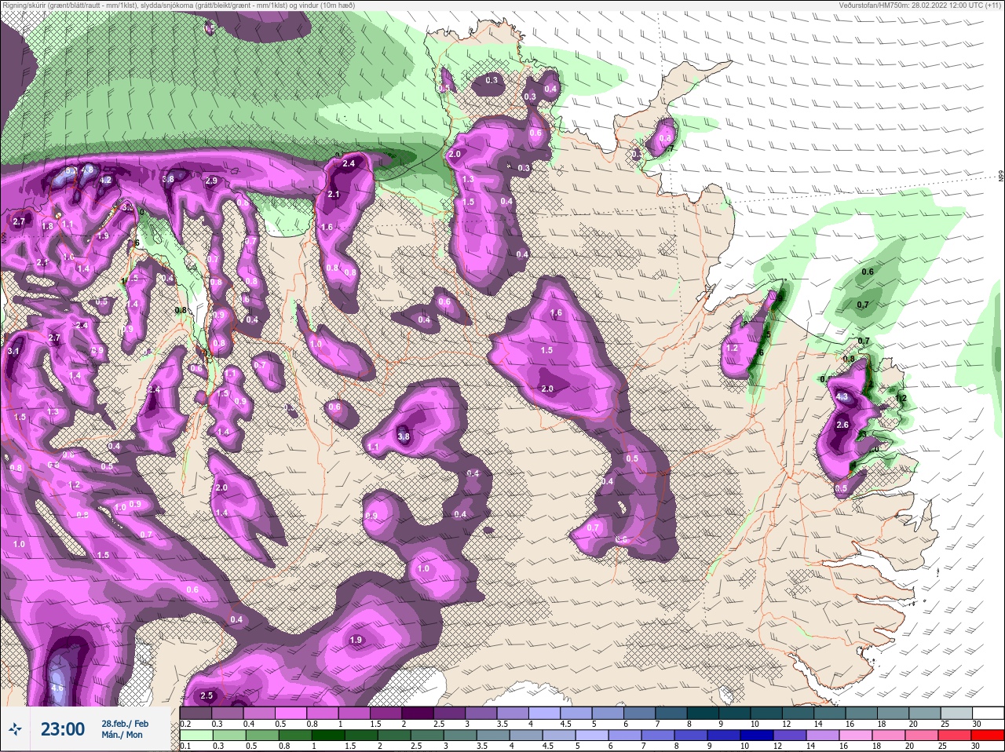Click the '0.1' label in the lower legend

185,746
